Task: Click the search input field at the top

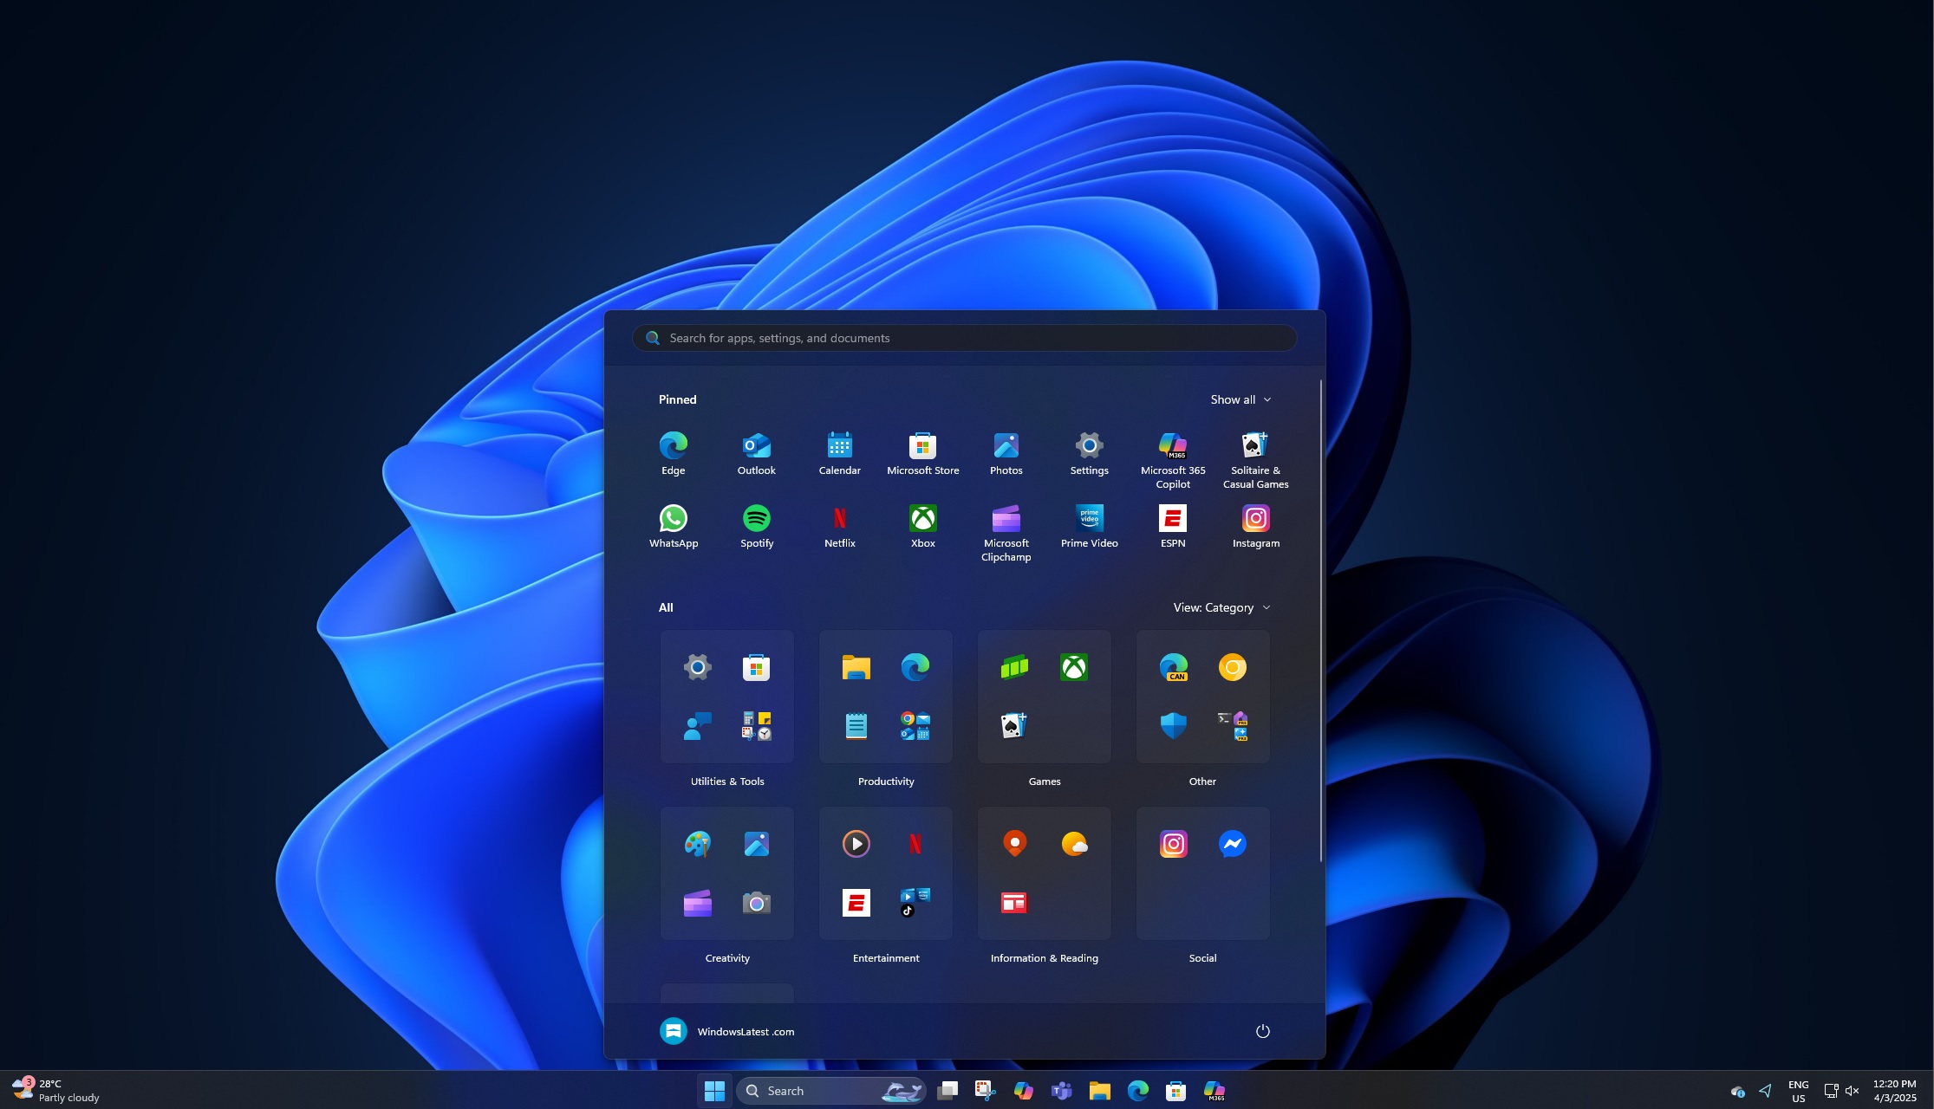Action: click(x=963, y=338)
